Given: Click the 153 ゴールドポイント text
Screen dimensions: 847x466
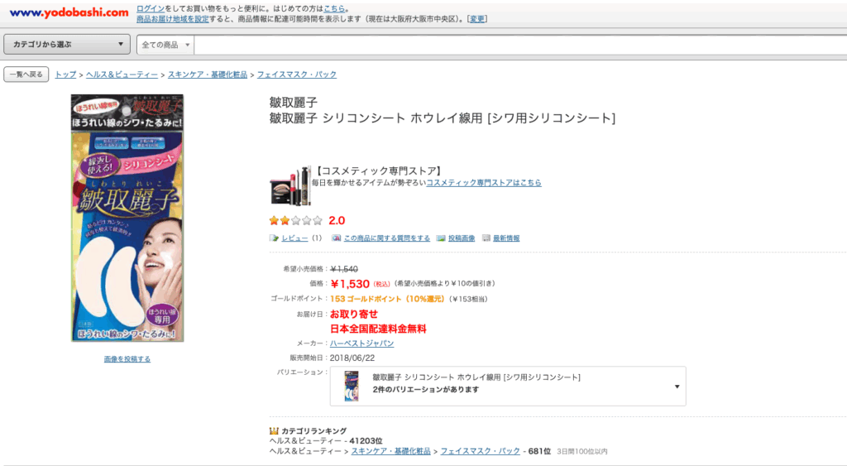Looking at the screenshot, I should 387,299.
